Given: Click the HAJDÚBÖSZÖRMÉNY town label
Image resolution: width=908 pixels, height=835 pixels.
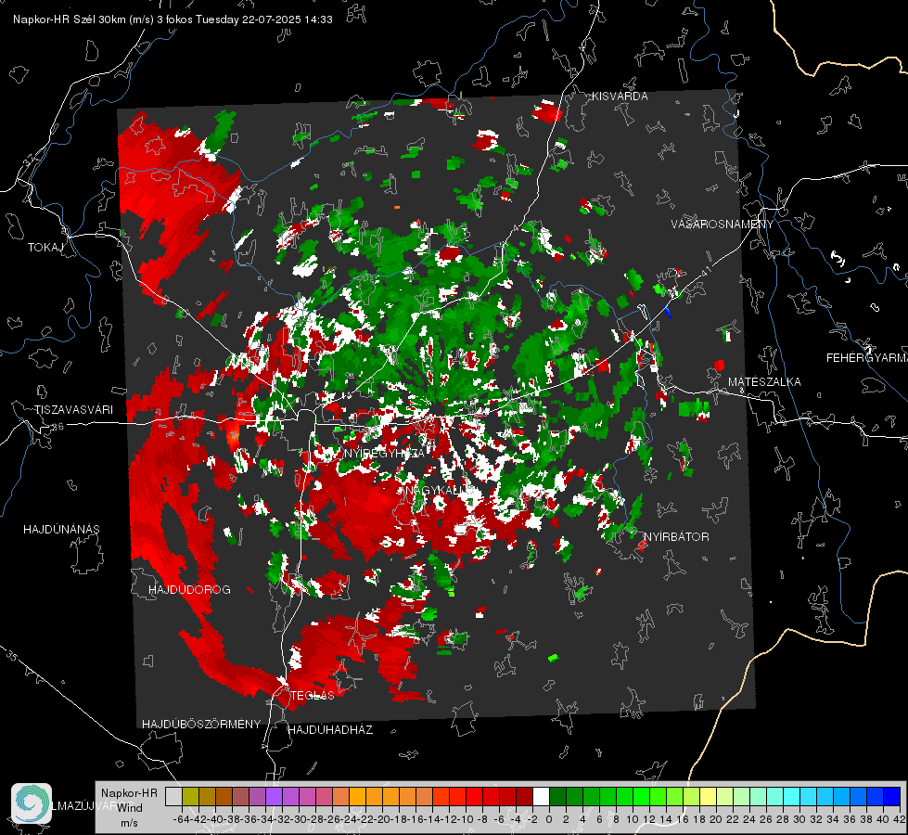Looking at the screenshot, I should coord(201,725).
